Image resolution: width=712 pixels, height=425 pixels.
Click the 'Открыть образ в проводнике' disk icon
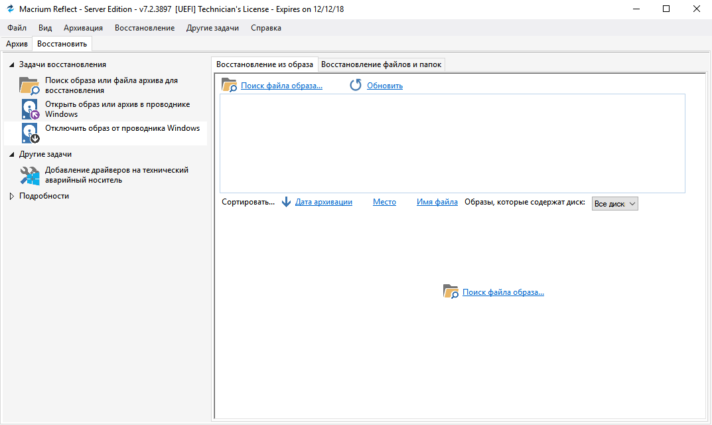coord(30,110)
